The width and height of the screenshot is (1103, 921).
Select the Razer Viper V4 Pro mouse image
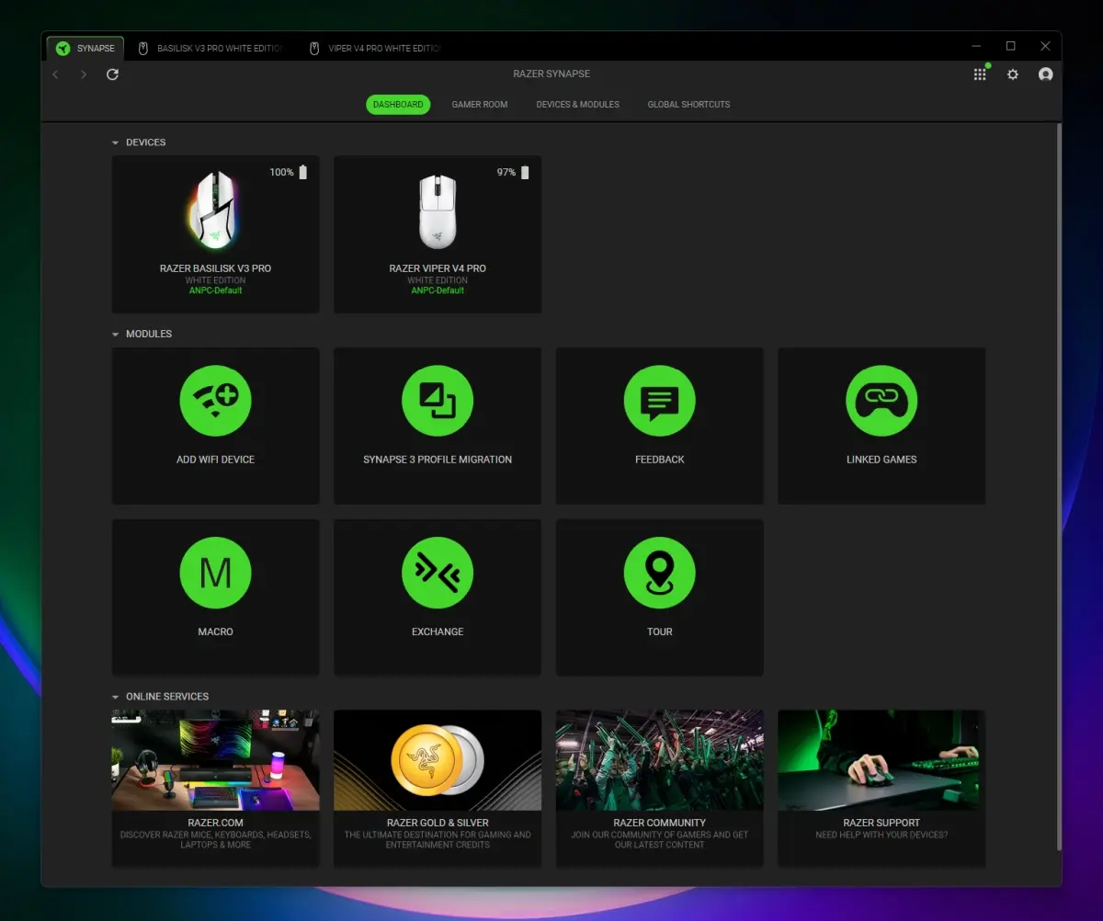point(438,211)
